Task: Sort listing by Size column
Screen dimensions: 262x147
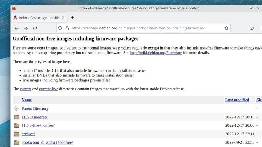Action: (259, 100)
